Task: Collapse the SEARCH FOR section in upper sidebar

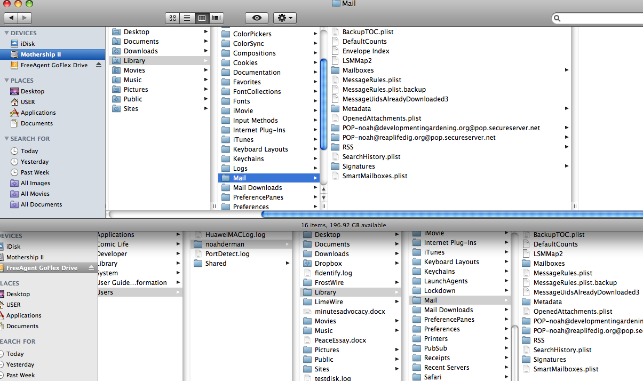Action: 6,139
